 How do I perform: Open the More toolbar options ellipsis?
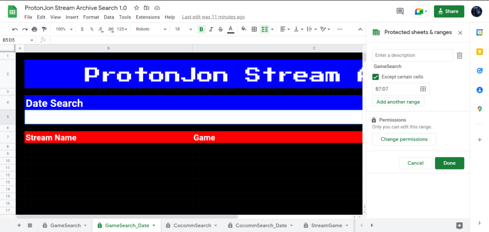[x=340, y=29]
